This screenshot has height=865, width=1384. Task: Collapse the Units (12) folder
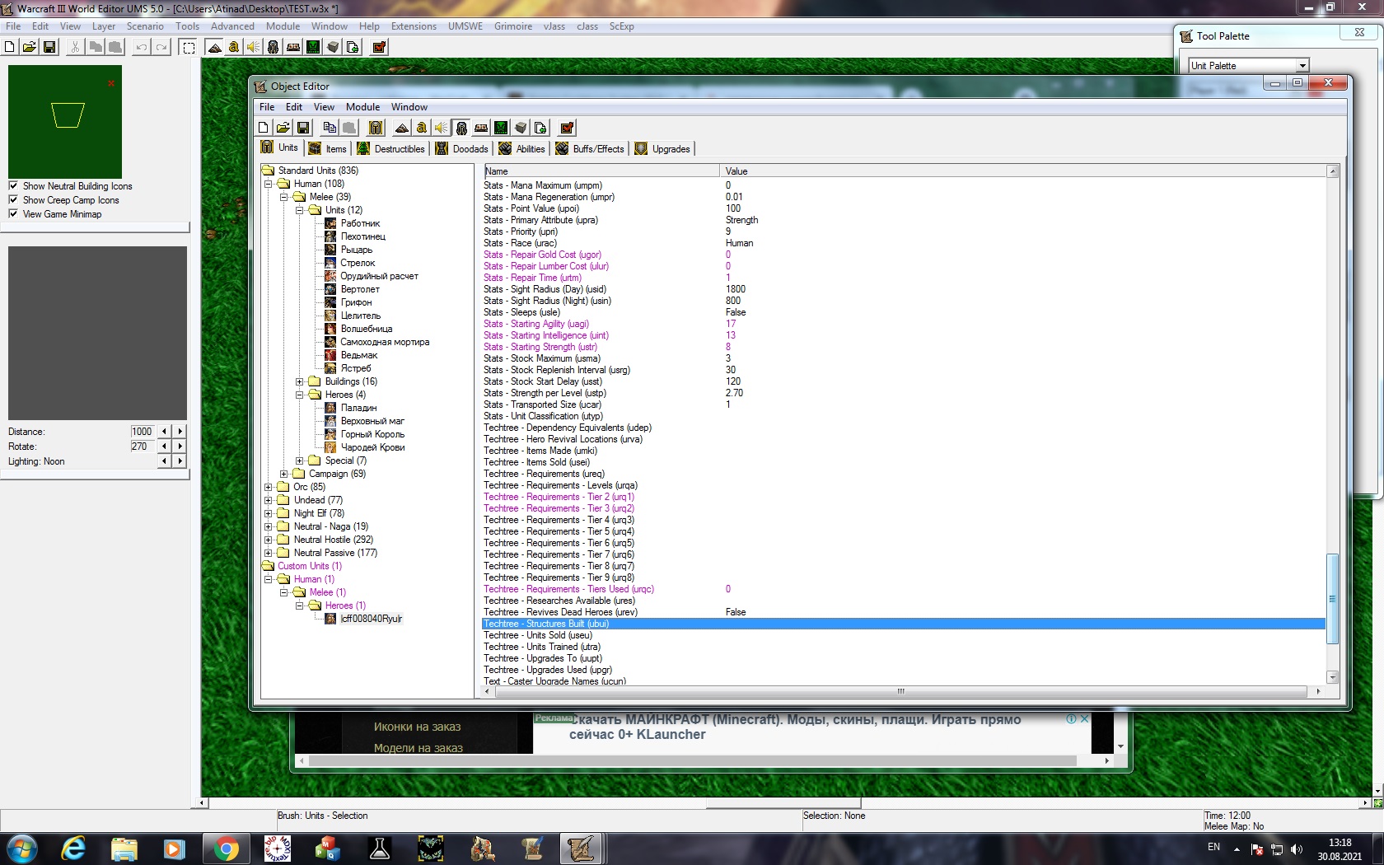(299, 210)
